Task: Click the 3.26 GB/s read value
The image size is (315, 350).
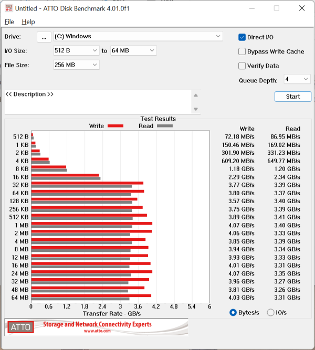Action: (287, 290)
